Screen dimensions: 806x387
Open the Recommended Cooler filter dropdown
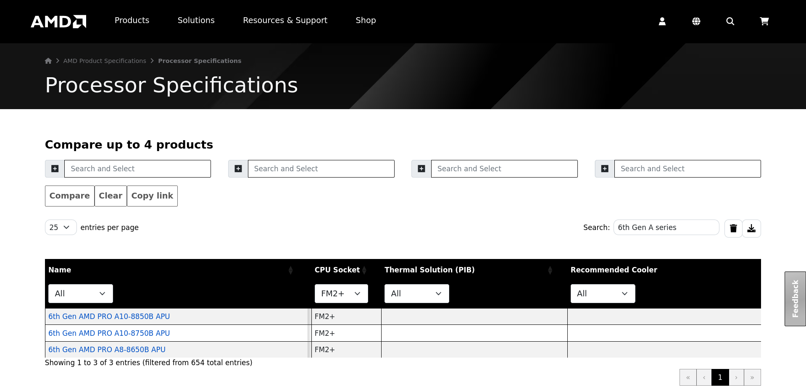tap(603, 294)
